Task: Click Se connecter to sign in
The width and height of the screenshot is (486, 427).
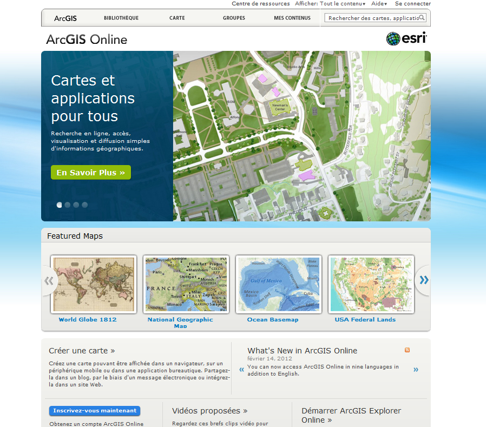Action: (413, 4)
